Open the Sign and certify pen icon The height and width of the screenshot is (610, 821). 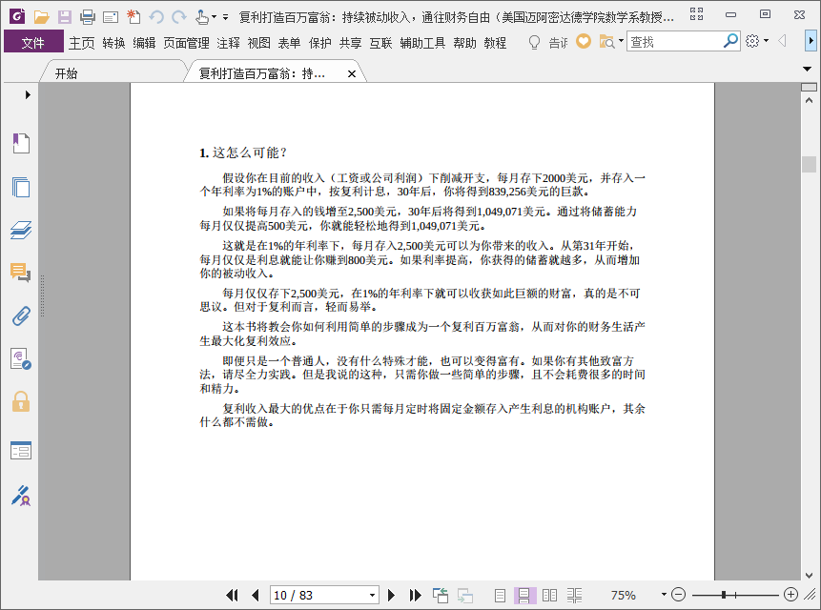(x=21, y=496)
